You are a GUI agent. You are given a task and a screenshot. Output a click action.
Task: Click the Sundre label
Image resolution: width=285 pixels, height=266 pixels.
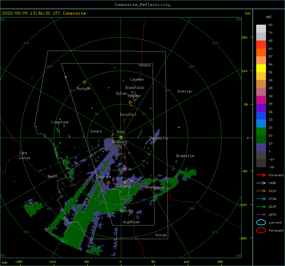click(x=96, y=131)
